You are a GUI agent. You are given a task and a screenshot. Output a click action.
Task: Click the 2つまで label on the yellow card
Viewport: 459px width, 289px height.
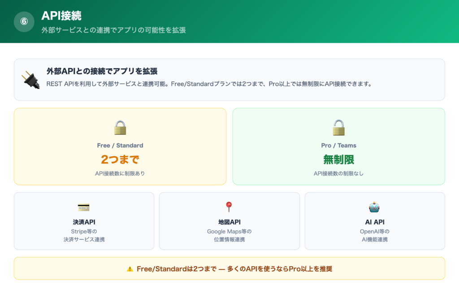click(120, 160)
